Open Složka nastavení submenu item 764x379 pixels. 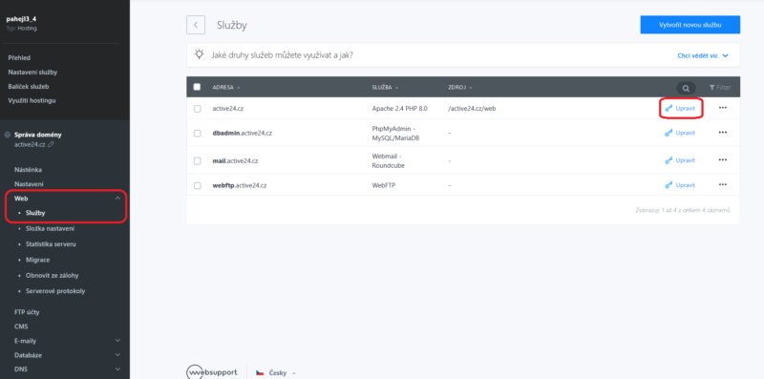(x=50, y=228)
